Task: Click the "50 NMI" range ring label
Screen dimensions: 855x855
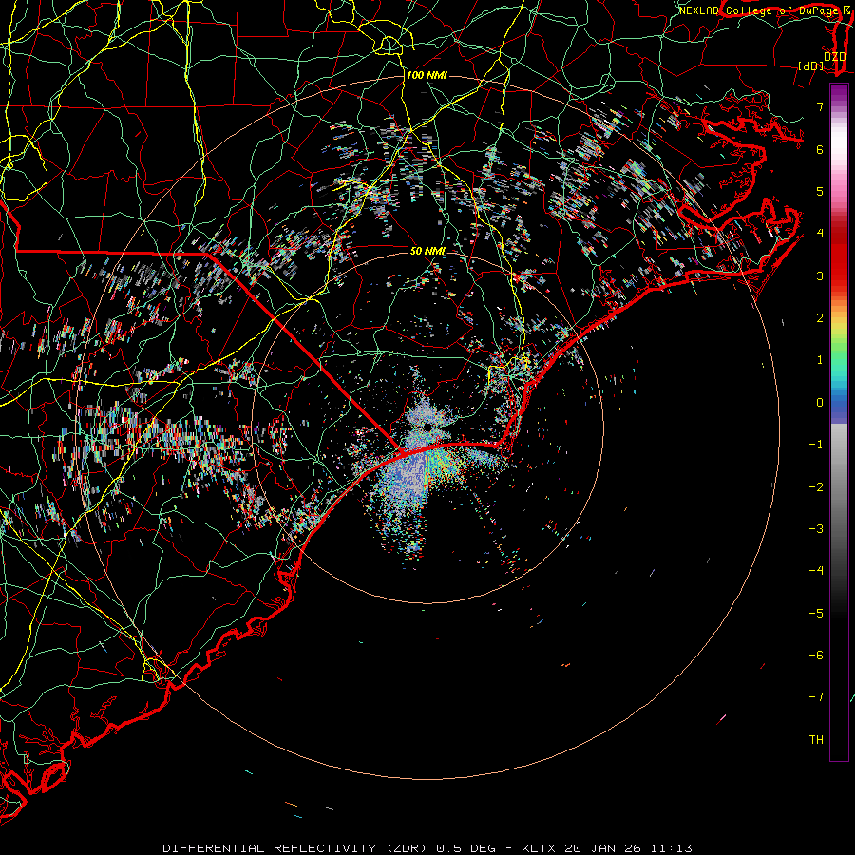Action: click(x=427, y=252)
